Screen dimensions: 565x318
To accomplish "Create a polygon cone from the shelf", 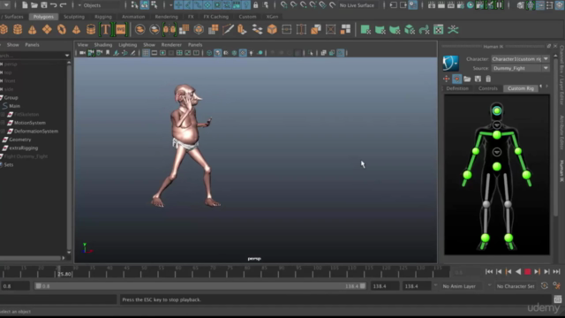I will [32, 29].
